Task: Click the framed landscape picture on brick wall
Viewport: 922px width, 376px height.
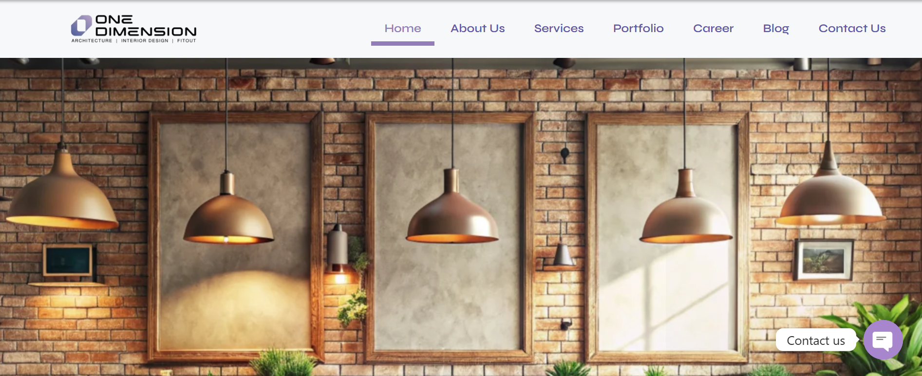Action: 824,260
